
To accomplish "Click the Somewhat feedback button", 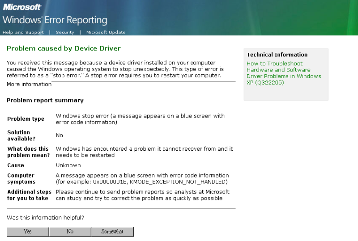I will [112, 232].
